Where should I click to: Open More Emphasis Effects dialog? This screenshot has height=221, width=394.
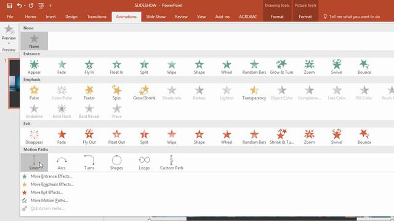(52, 184)
